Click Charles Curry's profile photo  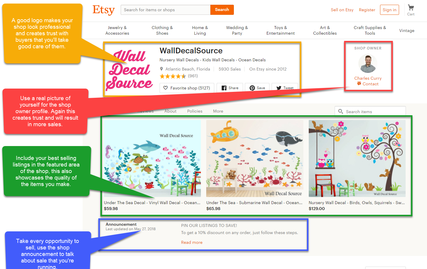(x=368, y=63)
